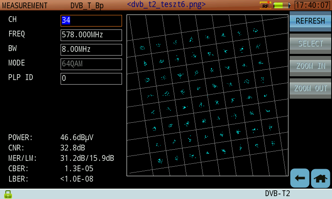Click the battery level icon
Screen dimensions: 332x199
coord(282,5)
